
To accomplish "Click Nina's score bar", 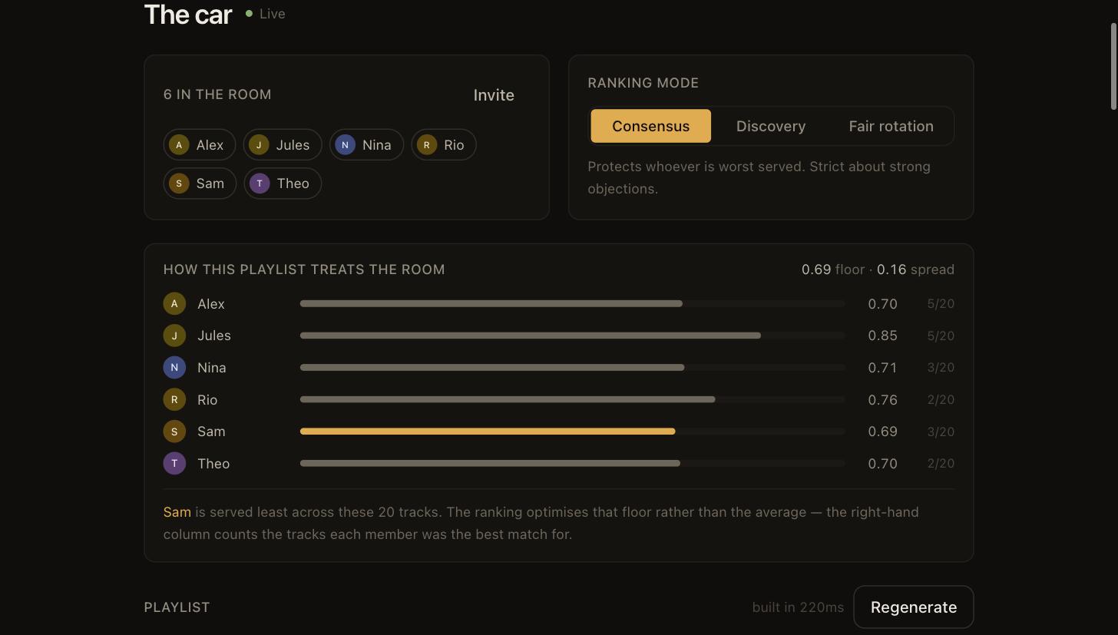I will (x=572, y=368).
